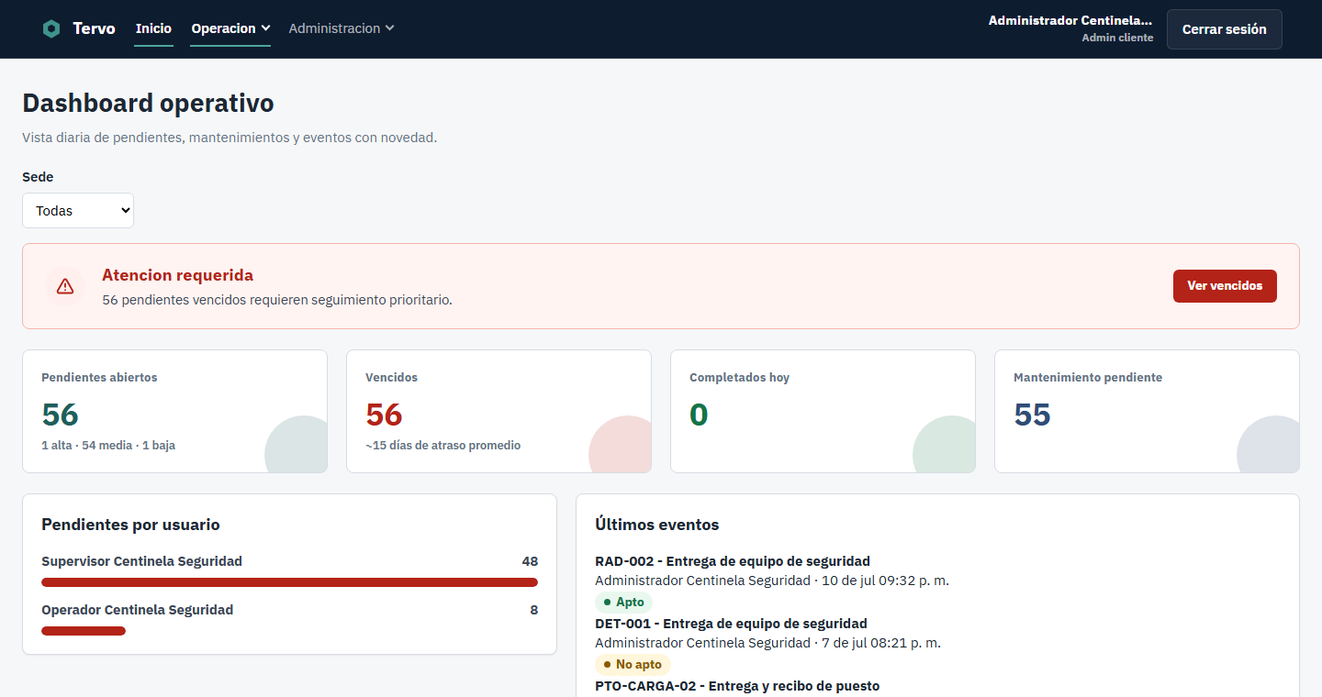The image size is (1322, 697).
Task: Click the Ver vencidos button
Action: pos(1225,286)
